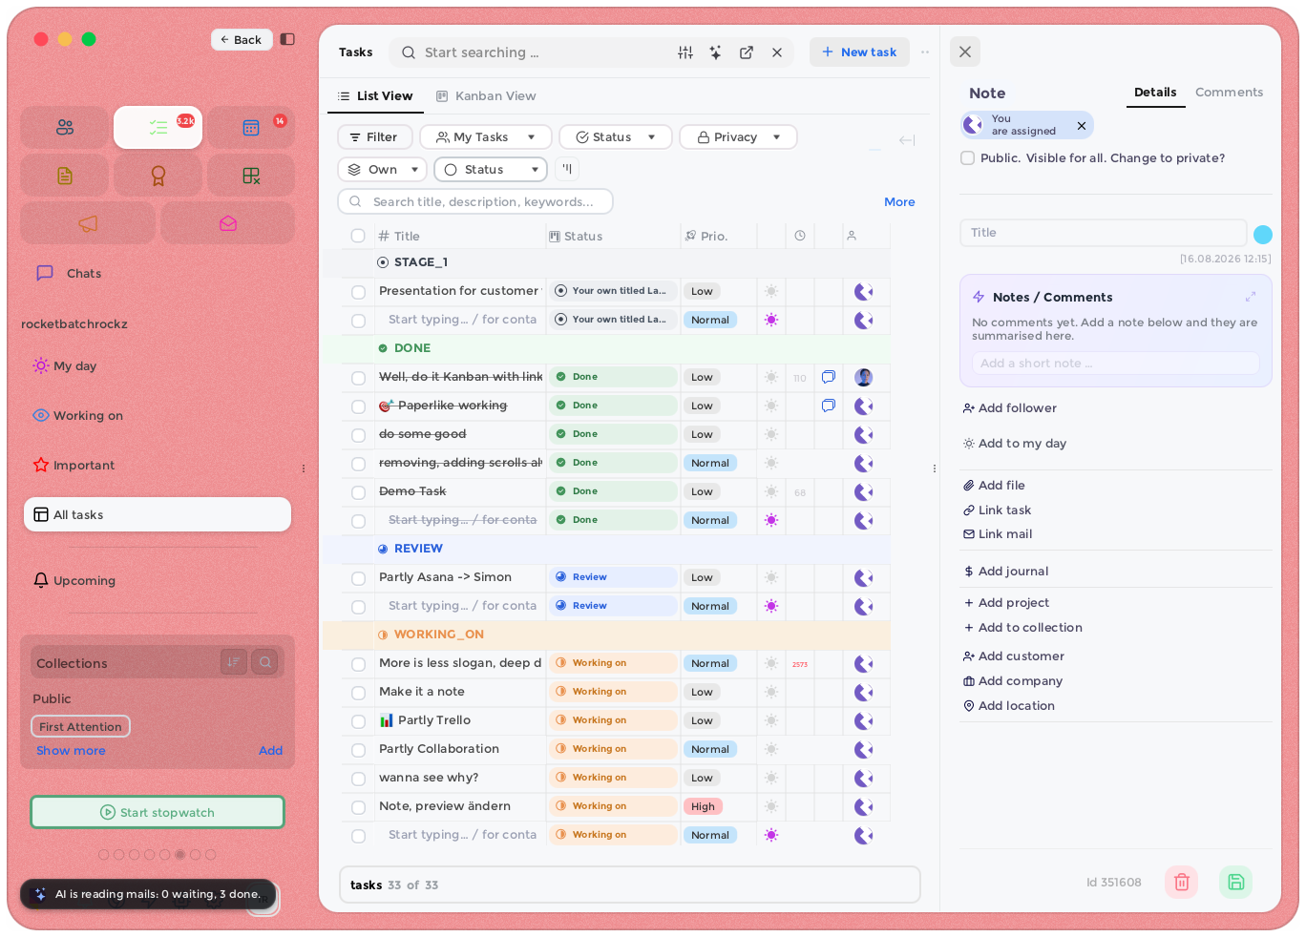Open the awards ribbon module icon

tap(158, 176)
